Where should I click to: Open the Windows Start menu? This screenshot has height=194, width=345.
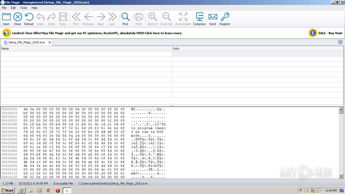click(7, 190)
